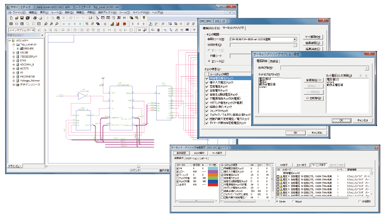Select the Adjust radio button
The image size is (386, 219).
pyautogui.click(x=293, y=202)
